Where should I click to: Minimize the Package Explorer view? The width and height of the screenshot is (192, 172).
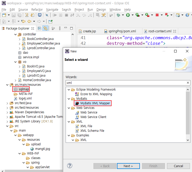[x=66, y=27]
